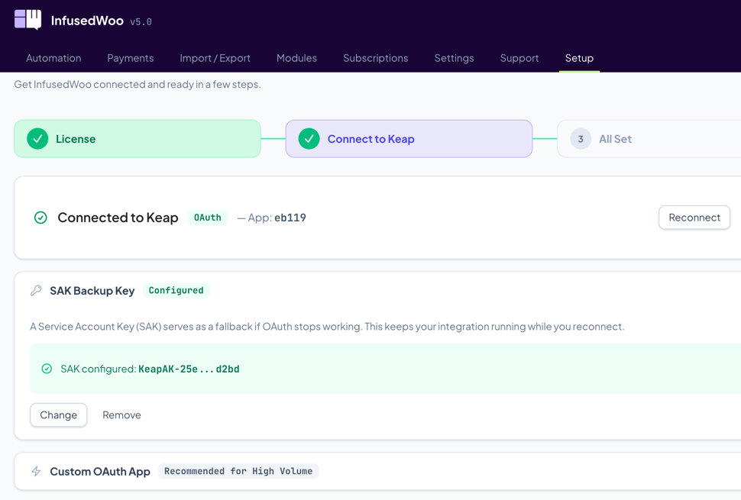Click the Connected to Keap status check icon
This screenshot has width=741, height=500.
coord(40,218)
